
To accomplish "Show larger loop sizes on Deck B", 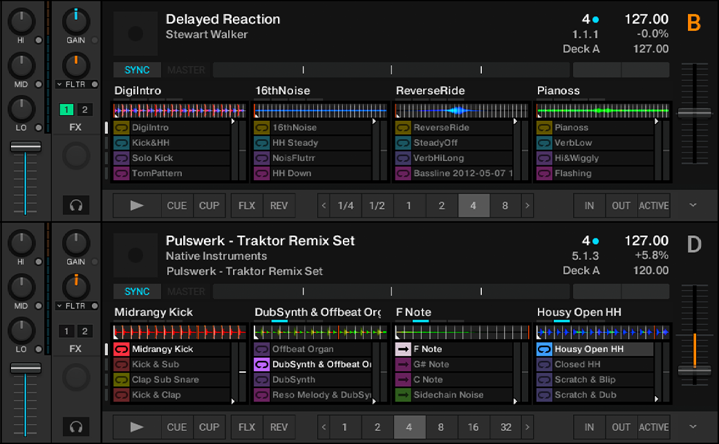I will (x=527, y=205).
